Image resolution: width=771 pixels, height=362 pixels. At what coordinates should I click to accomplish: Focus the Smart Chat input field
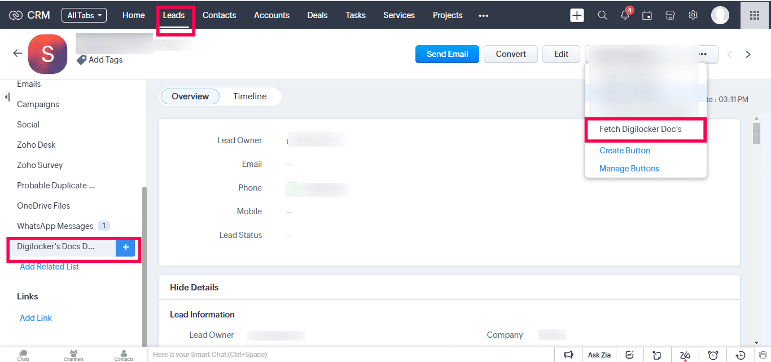[350, 355]
